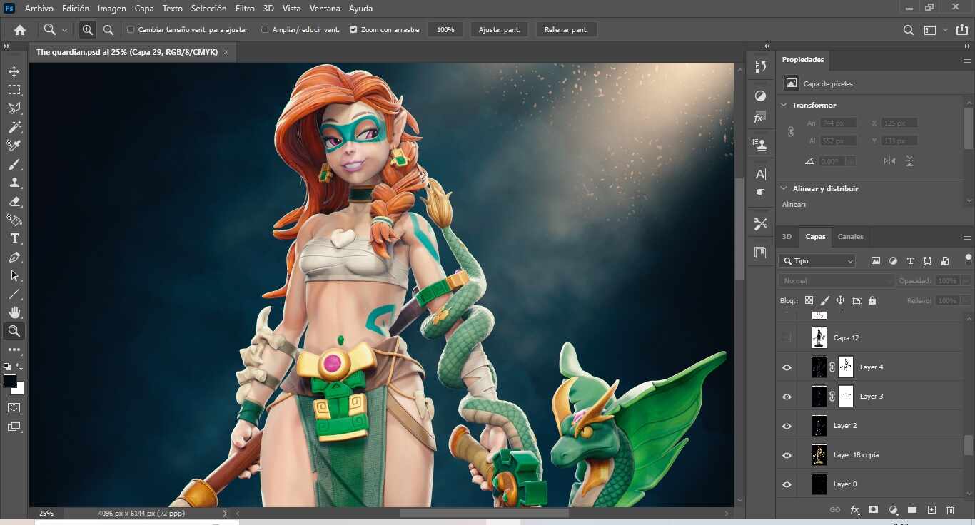This screenshot has width=975, height=525.
Task: Open the Ventana menu
Action: tap(325, 9)
